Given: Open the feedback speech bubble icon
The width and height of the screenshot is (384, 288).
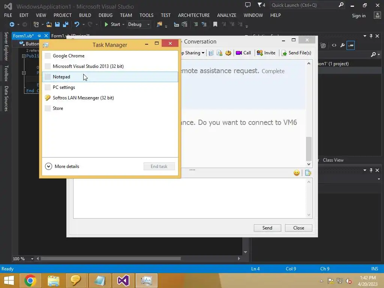Looking at the screenshot, I should pos(248,5).
